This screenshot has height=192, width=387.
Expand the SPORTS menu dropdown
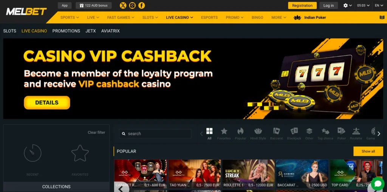[70, 17]
